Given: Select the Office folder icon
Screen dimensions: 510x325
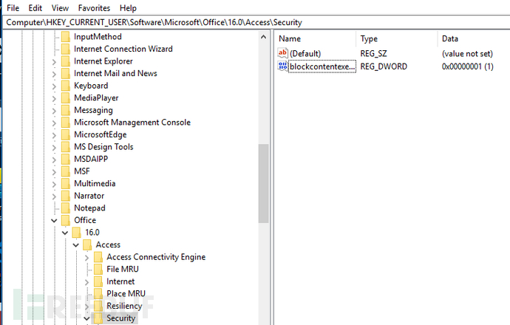Looking at the screenshot, I should click(66, 220).
